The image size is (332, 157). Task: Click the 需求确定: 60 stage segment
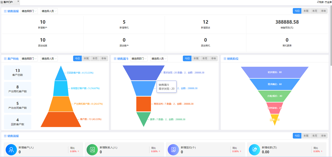[x=275, y=84]
